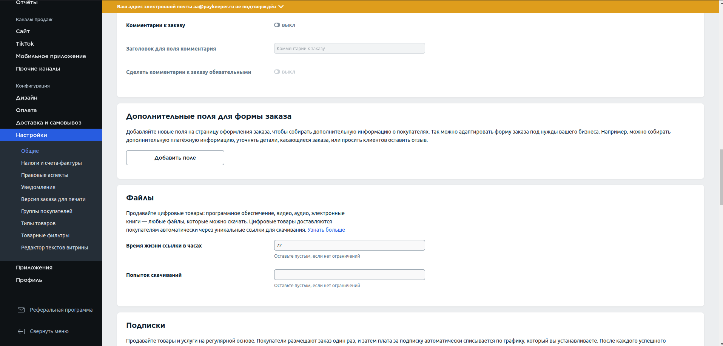
Task: Open Типы товаров settings
Action: click(x=38, y=223)
